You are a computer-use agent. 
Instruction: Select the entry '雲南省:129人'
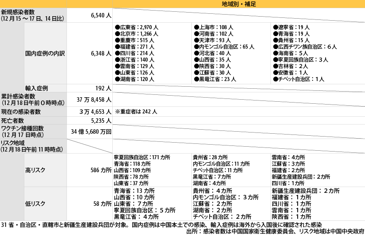coord(134,66)
